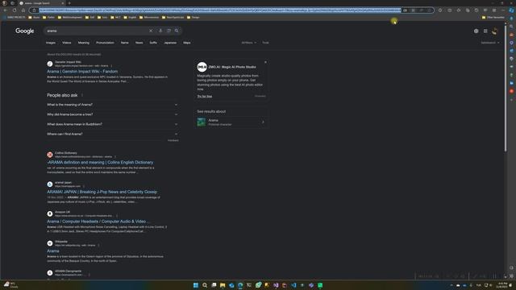Open taskbar Search icon
The image size is (516, 290).
[x=205, y=285]
